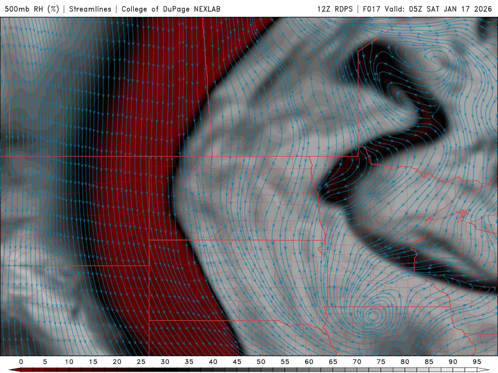Click the 45 label on the color scale

coord(237,362)
